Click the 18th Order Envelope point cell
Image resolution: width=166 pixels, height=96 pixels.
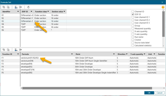coord(95,64)
